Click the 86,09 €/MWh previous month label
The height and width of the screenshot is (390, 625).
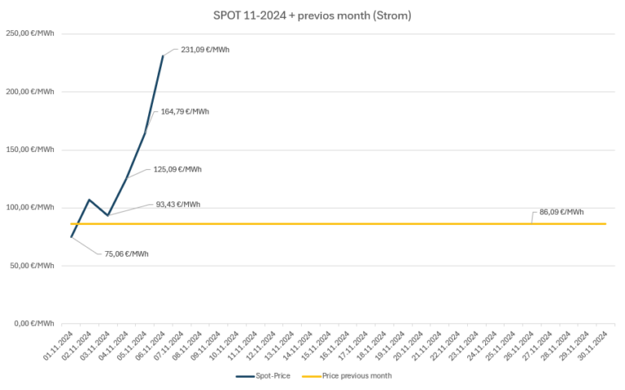click(561, 212)
